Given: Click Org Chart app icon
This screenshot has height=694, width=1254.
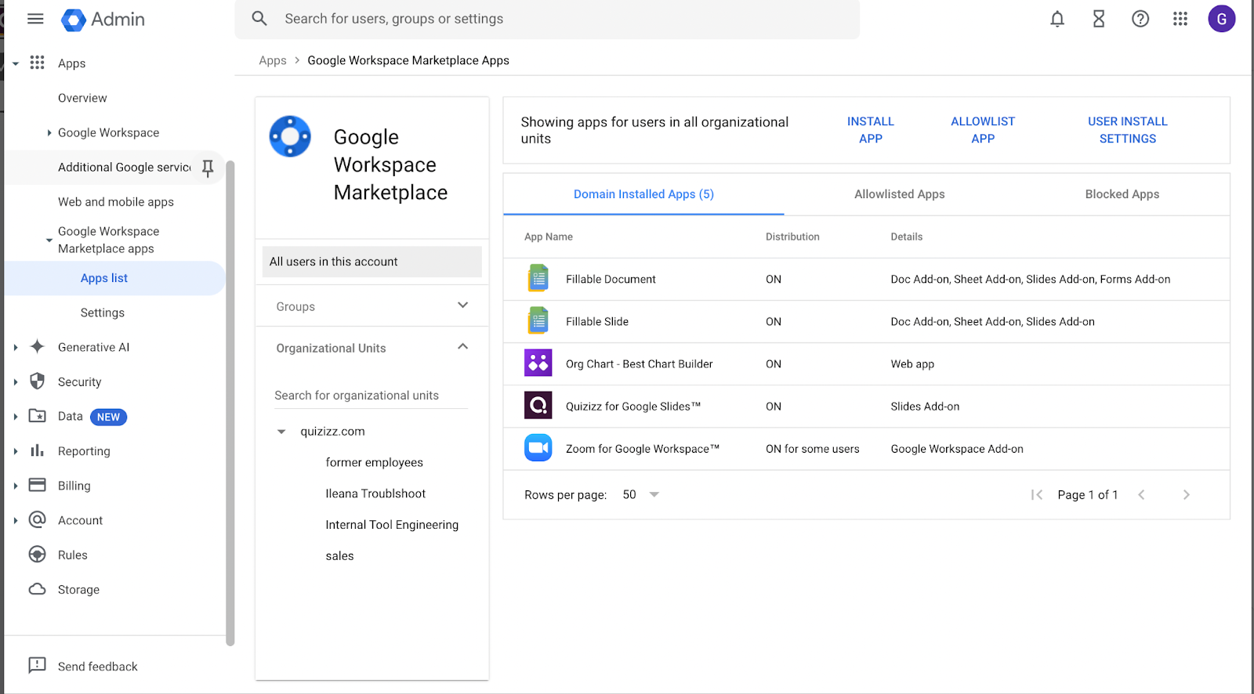Looking at the screenshot, I should click(x=538, y=363).
